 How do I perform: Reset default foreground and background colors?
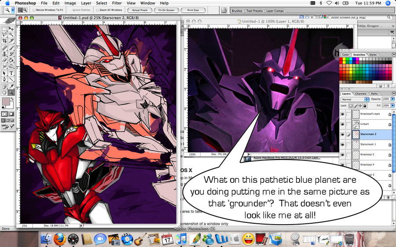tap(3, 108)
